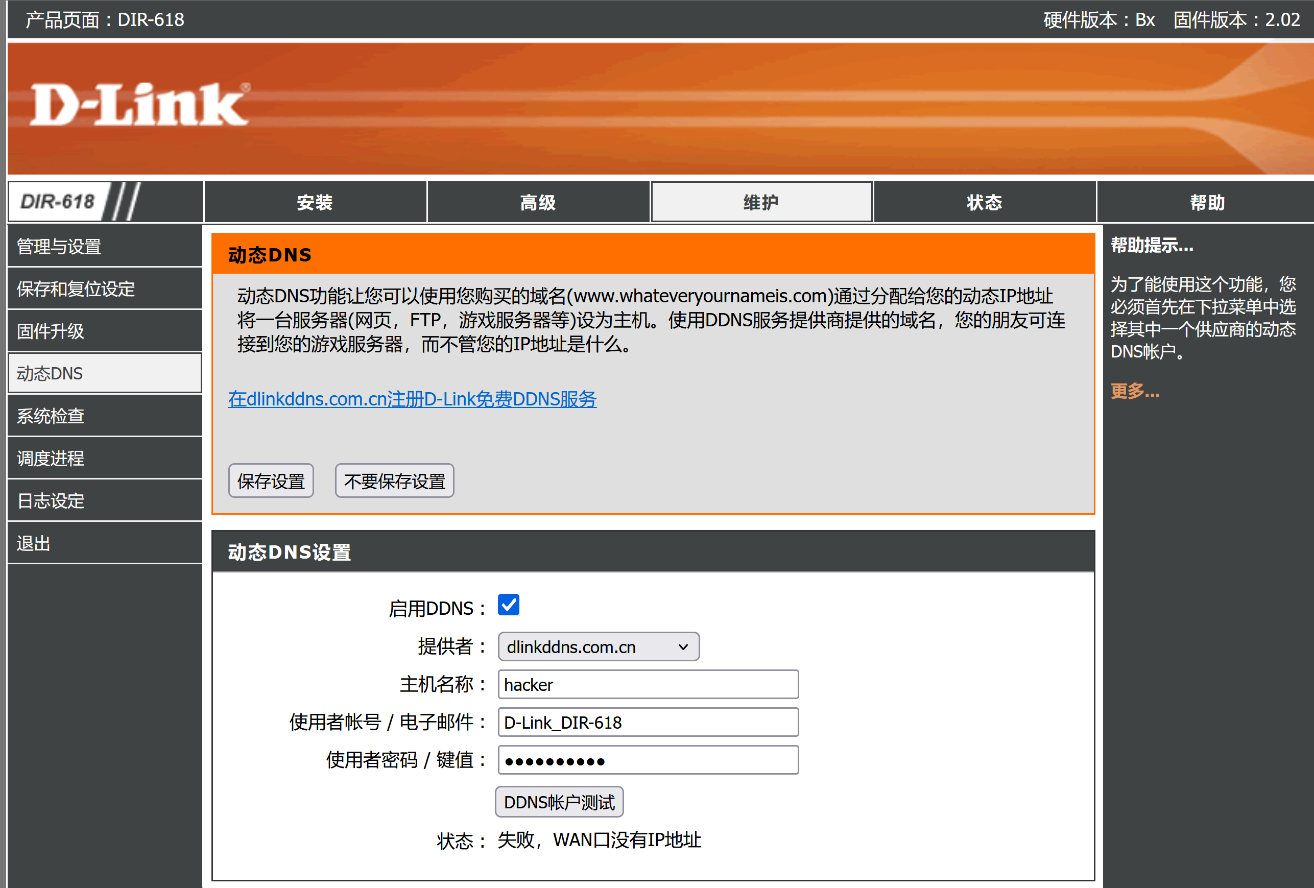This screenshot has height=888, width=1314.
Task: Click the 不要保存设置 button
Action: tap(394, 481)
